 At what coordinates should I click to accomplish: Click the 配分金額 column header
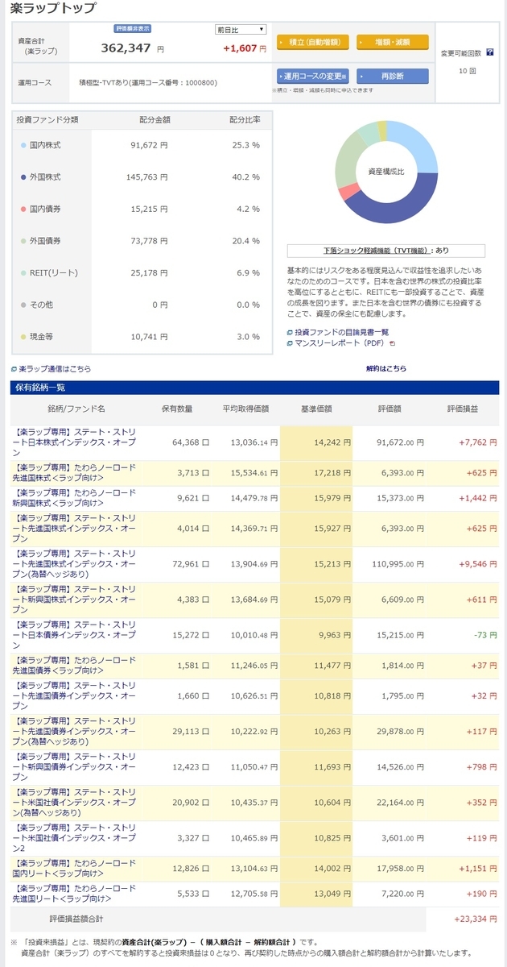[x=155, y=119]
